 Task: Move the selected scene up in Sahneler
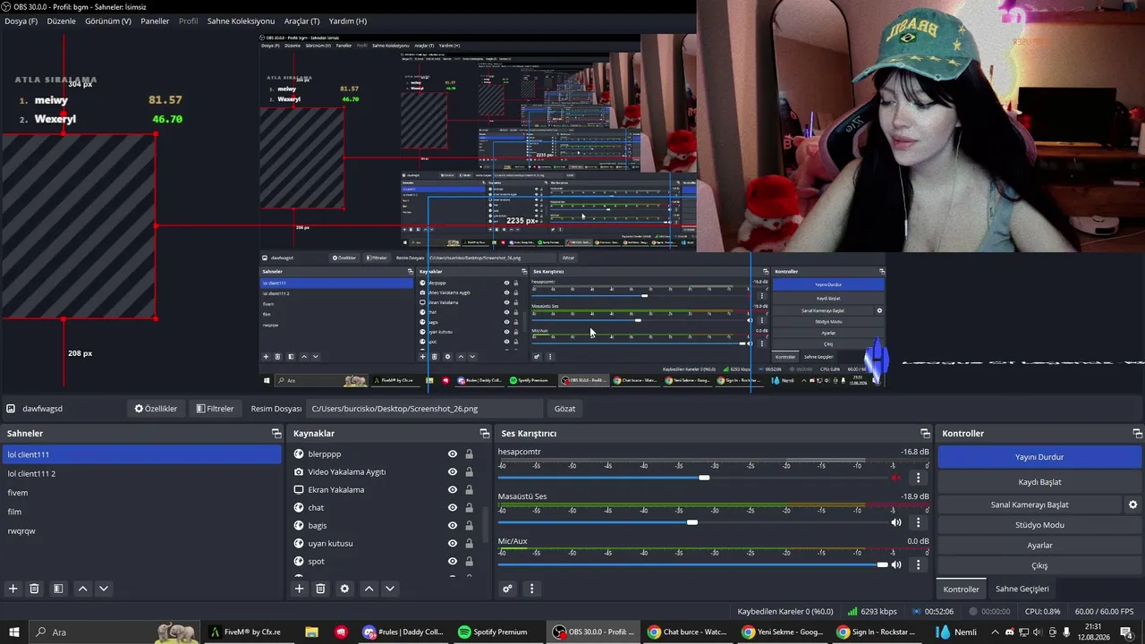click(82, 589)
